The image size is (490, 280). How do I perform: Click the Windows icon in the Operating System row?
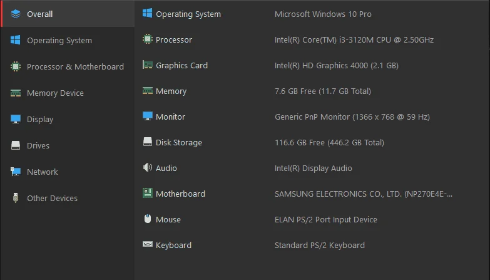(x=148, y=13)
